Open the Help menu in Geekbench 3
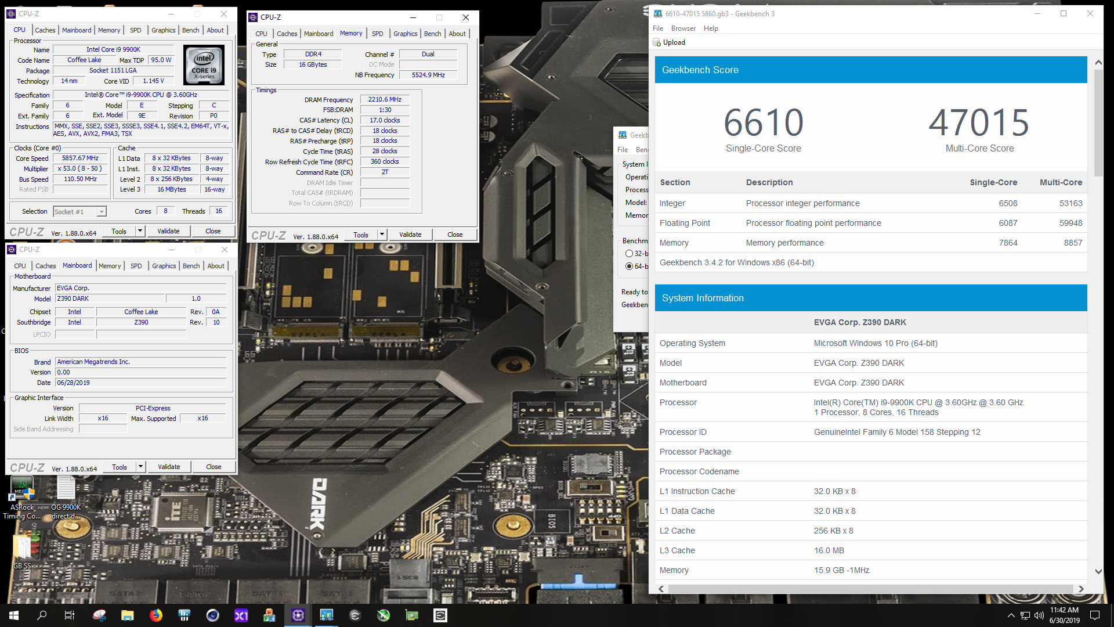The image size is (1114, 627). pyautogui.click(x=711, y=28)
